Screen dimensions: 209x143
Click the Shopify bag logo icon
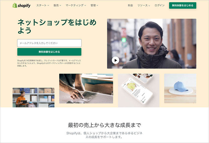pyautogui.click(x=15, y=5)
